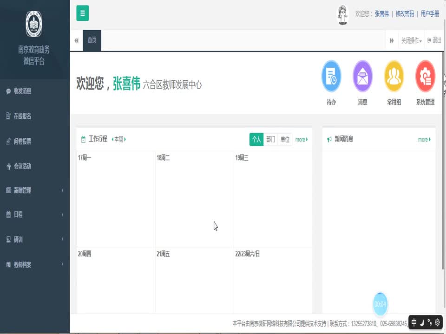Switch schedule view to 个人
Viewport: 446px width, 334px height.
(256, 139)
